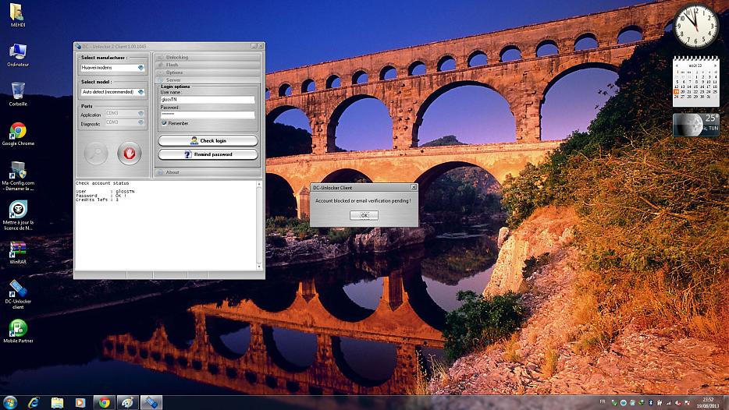Click the Check login button
This screenshot has height=410, width=729.
coord(208,141)
